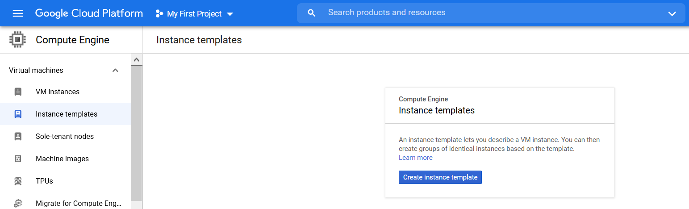Click the project hexagon dots icon

point(159,14)
